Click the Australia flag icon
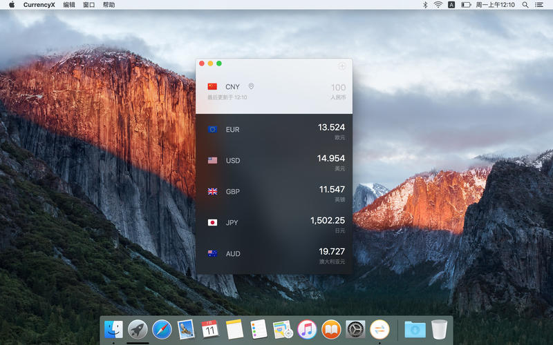The width and height of the screenshot is (553, 345). point(212,253)
